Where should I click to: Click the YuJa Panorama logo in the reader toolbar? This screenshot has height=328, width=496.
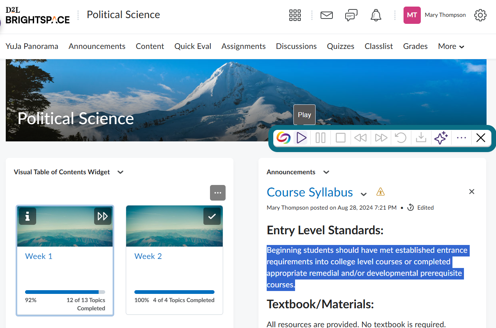coord(283,138)
